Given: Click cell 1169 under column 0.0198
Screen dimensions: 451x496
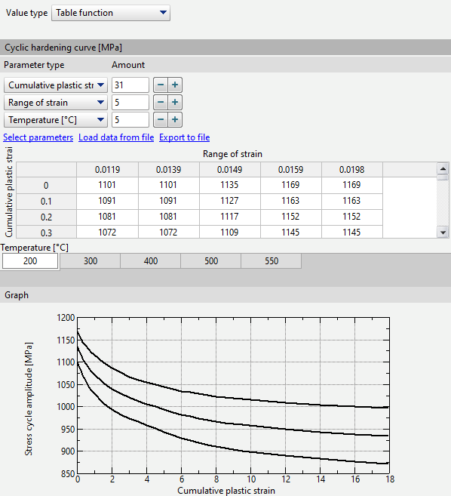Looking at the screenshot, I should (x=352, y=185).
